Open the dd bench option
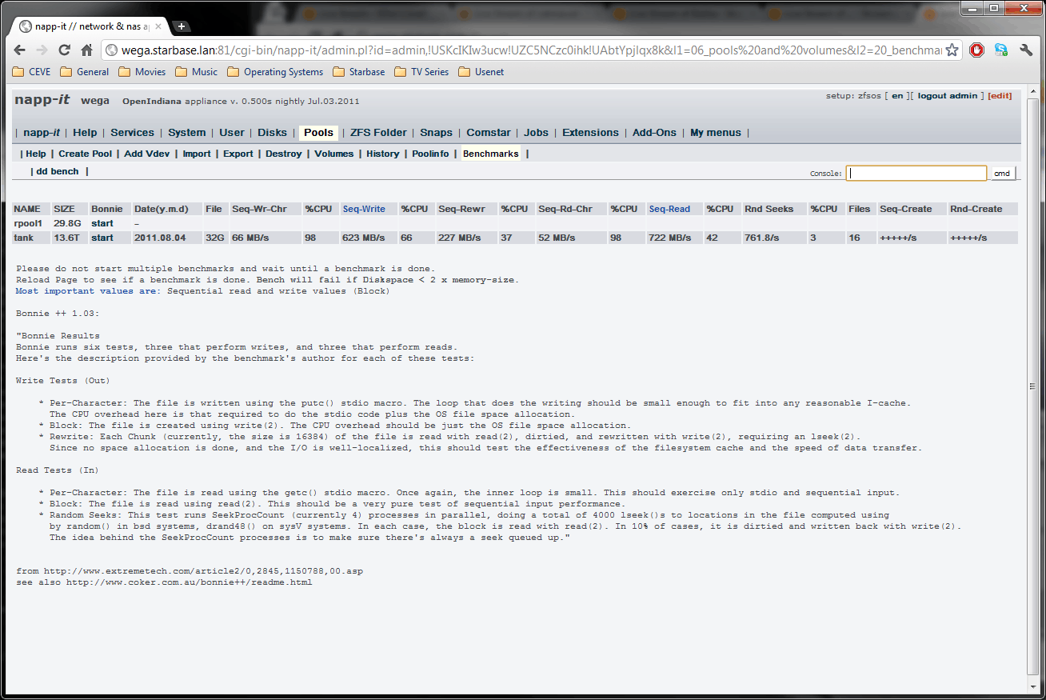The image size is (1046, 700). pos(58,171)
